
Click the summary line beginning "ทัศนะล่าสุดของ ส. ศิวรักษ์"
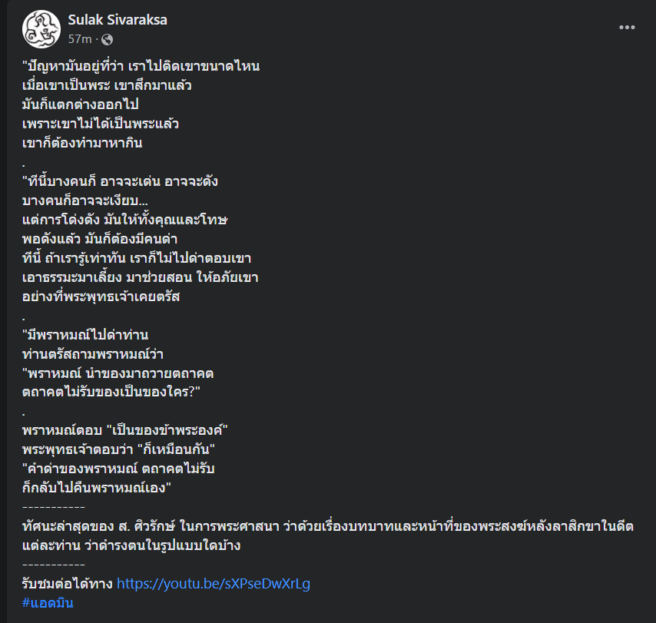click(x=327, y=526)
